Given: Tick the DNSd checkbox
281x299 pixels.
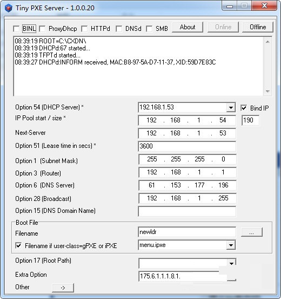Looking at the screenshot, I should click(119, 29).
